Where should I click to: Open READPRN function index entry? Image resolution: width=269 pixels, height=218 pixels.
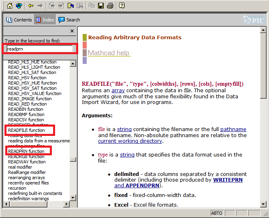coord(26,151)
